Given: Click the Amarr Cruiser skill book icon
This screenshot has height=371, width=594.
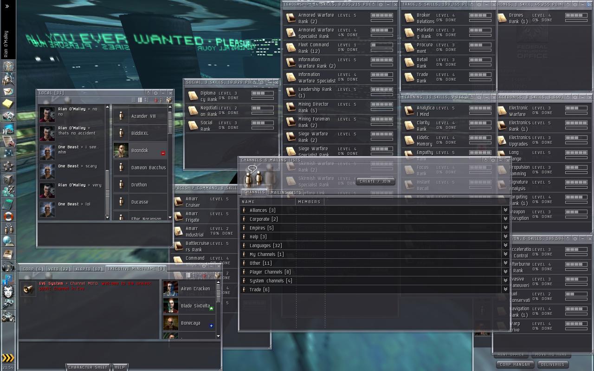Looking at the screenshot, I should pos(179,202).
